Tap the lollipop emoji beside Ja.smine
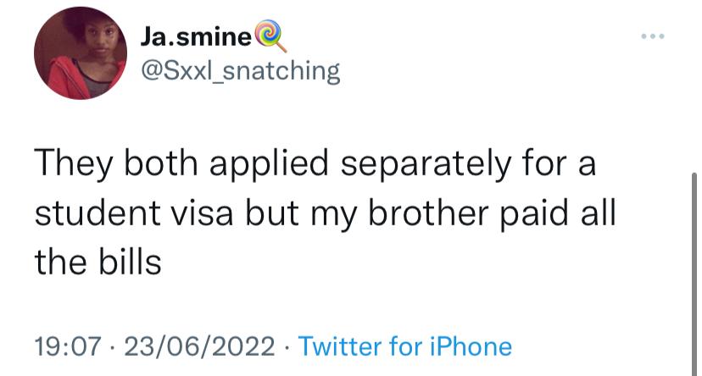 [x=270, y=36]
